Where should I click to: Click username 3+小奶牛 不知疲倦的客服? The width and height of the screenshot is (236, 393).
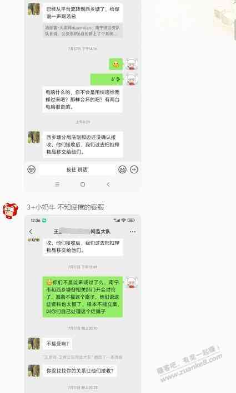pyautogui.click(x=66, y=207)
